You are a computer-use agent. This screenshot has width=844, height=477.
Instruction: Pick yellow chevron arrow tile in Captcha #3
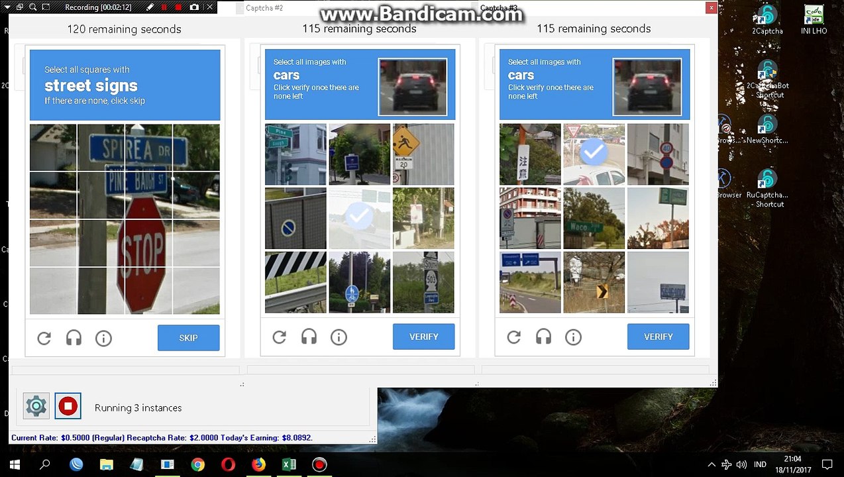coord(594,282)
